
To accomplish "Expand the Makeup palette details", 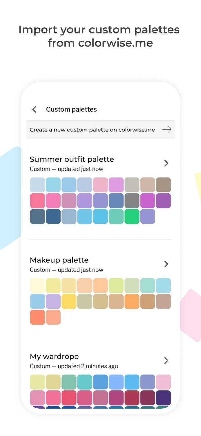I will pos(166,264).
